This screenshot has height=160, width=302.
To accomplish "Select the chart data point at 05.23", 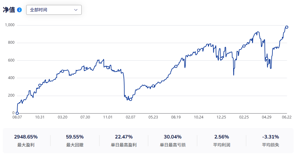I will [x=153, y=86].
